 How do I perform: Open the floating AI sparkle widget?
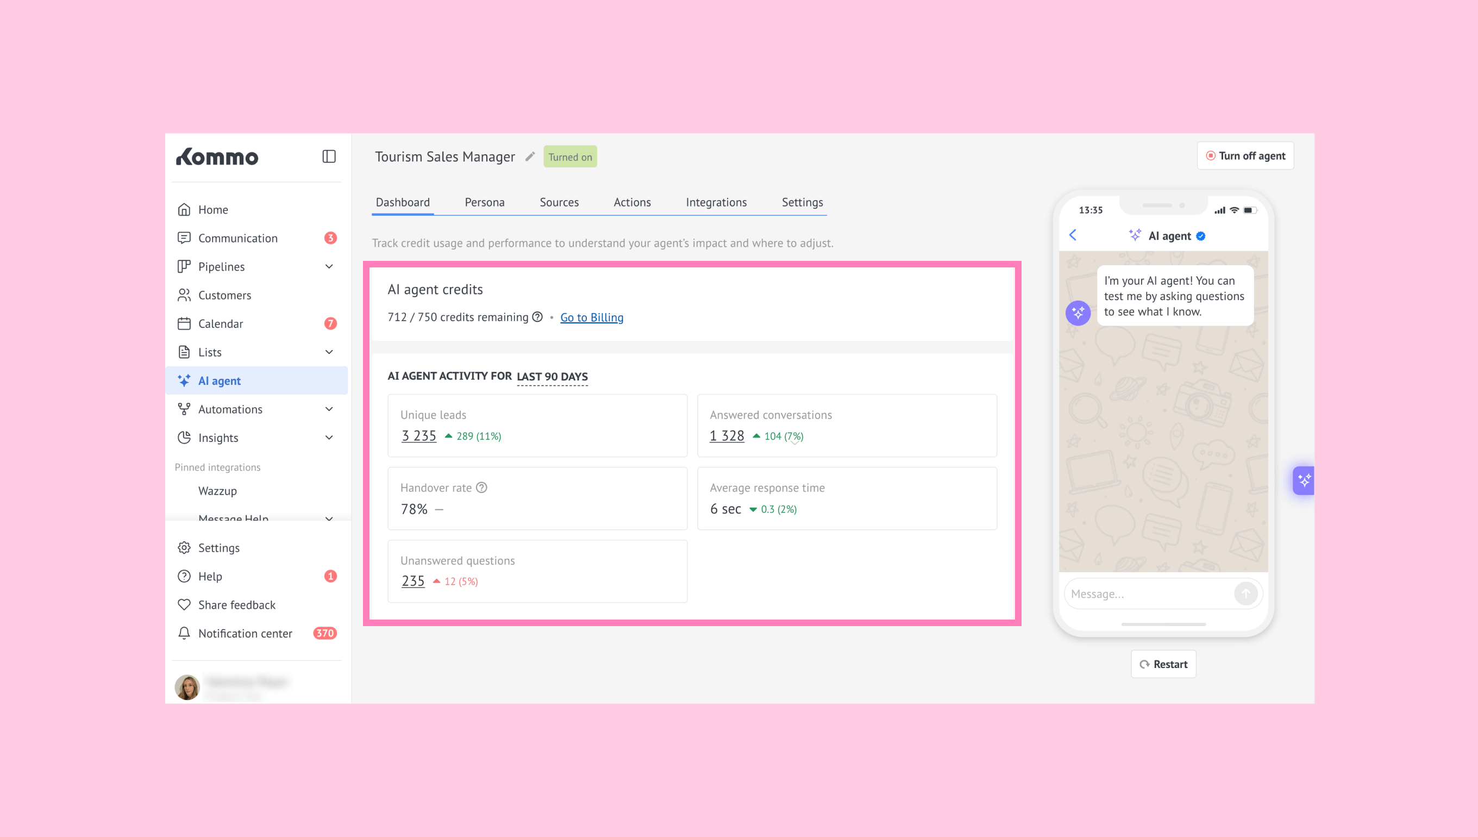(1304, 480)
